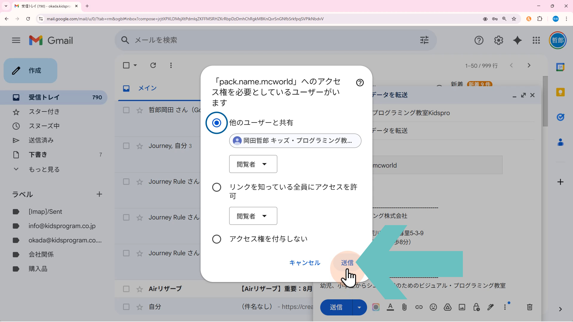
Task: Select アクセス権を付与しない radio option
Action: click(x=217, y=239)
